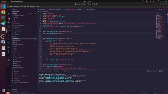Unfold start_message function on line 13
The width and height of the screenshot is (168, 94).
pos(42,33)
